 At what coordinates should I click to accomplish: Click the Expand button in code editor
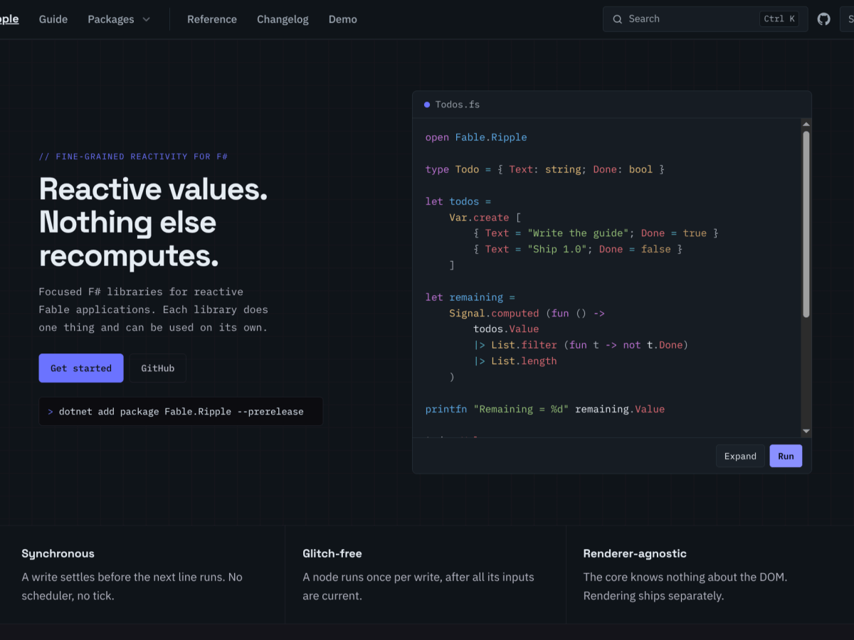coord(740,456)
